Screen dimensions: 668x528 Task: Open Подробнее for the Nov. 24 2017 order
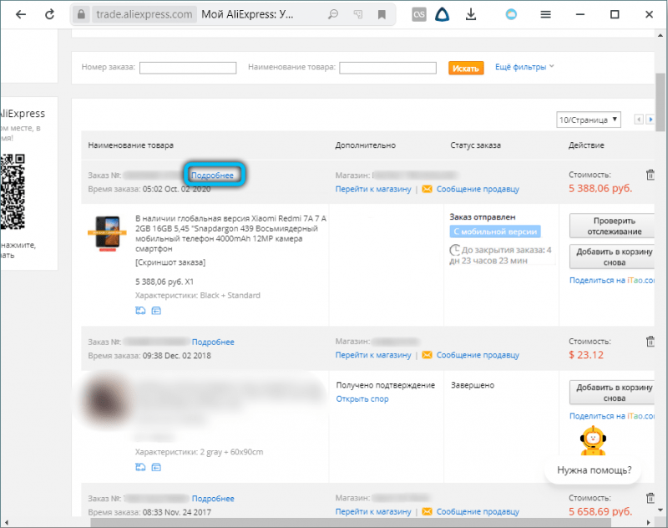(x=213, y=498)
